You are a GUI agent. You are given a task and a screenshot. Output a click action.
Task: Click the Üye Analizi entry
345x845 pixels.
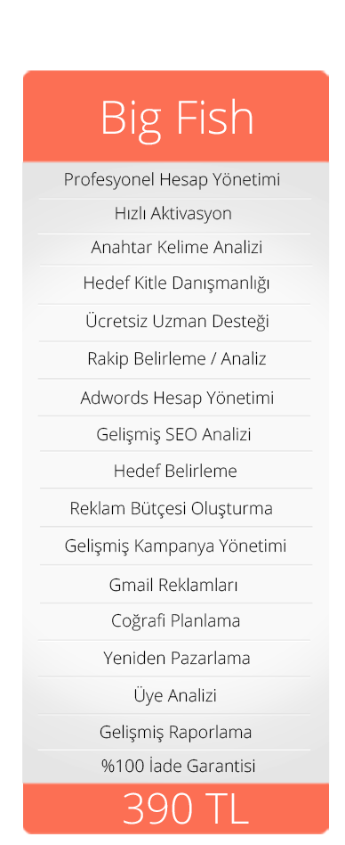pos(175,696)
